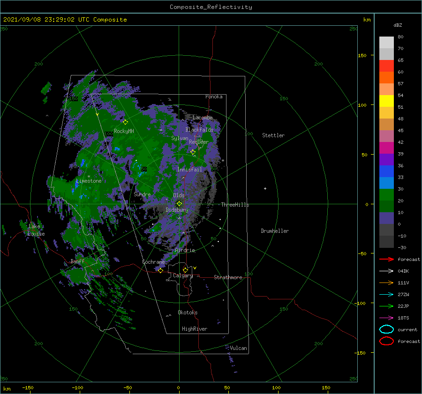Screen dimensions: 422x394
Task: Click the darkest grey -30 dBZ swatch
Action: click(386, 242)
